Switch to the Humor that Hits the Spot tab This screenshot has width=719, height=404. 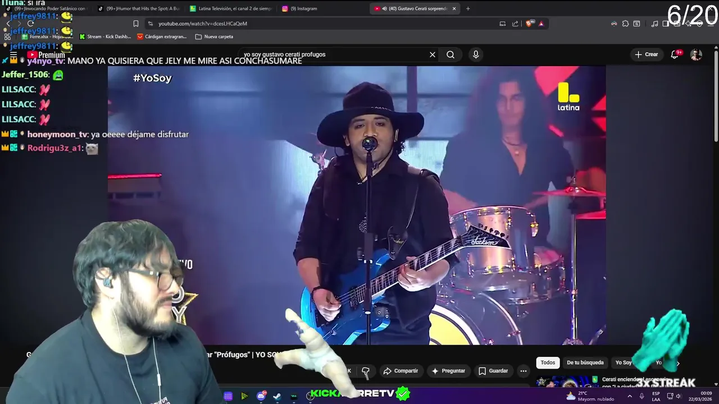point(139,8)
